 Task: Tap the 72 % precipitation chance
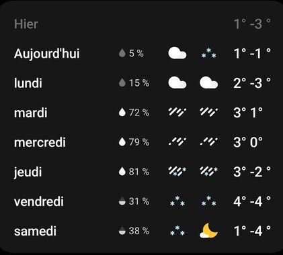point(139,112)
